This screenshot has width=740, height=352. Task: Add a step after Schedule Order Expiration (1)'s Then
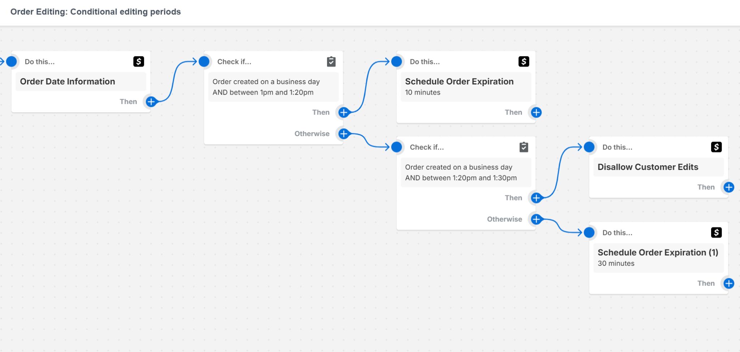tap(728, 283)
